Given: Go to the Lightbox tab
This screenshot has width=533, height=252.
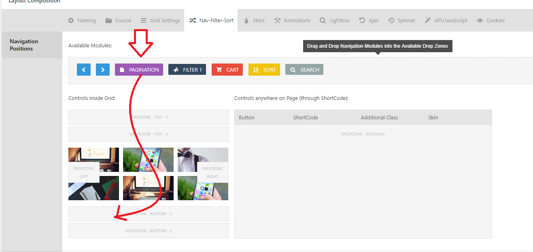Looking at the screenshot, I should (334, 20).
